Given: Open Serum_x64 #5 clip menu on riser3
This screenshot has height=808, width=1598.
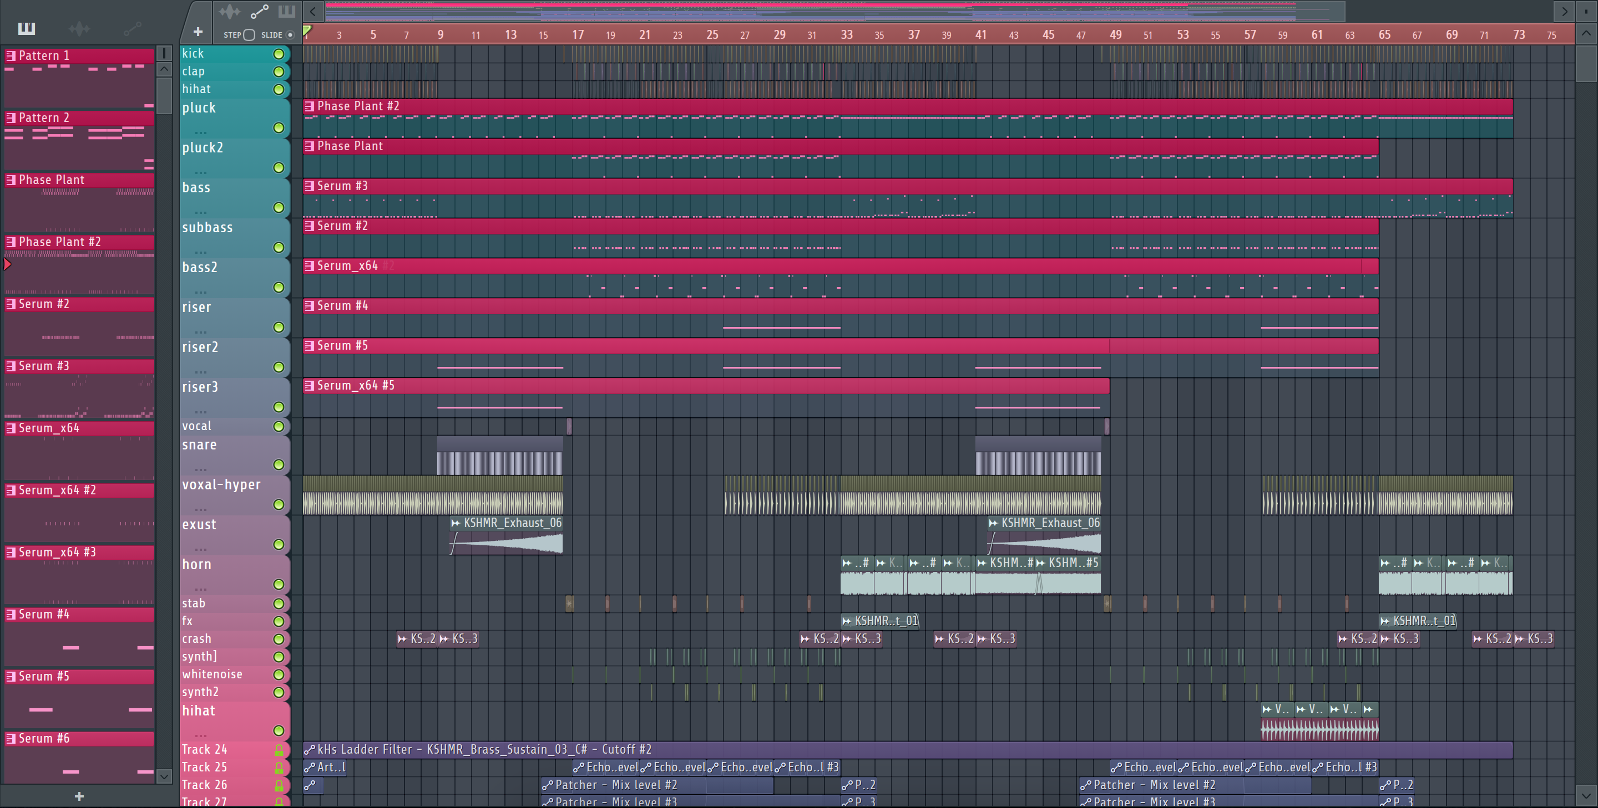Looking at the screenshot, I should click(x=309, y=385).
